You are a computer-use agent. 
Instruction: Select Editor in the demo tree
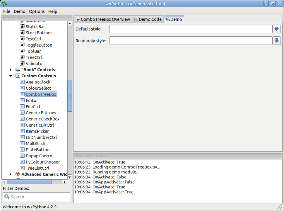tap(32, 101)
